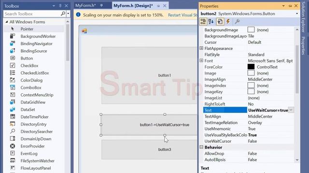Keep MyForm.h tab pinned open
The width and height of the screenshot is (309, 173).
pos(101,5)
